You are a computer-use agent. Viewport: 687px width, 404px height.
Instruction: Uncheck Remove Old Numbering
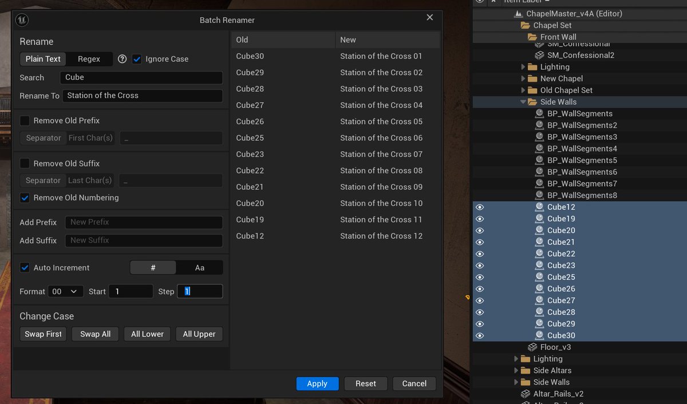(x=25, y=198)
